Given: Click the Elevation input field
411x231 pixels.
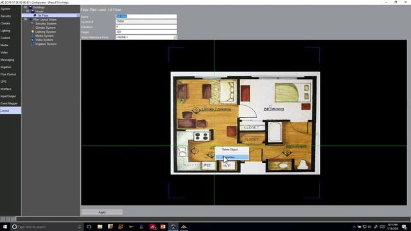Looking at the screenshot, I should pos(146,27).
